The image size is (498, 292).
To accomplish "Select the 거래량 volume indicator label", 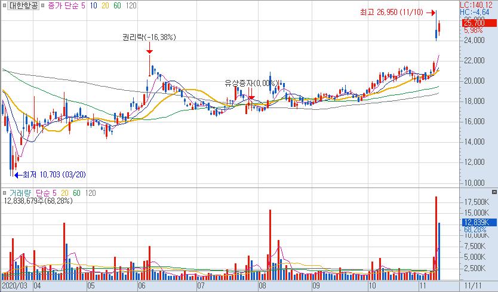I will pos(21,193).
